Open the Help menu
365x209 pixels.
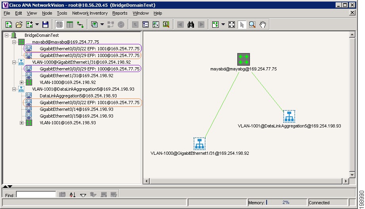tap(158, 13)
